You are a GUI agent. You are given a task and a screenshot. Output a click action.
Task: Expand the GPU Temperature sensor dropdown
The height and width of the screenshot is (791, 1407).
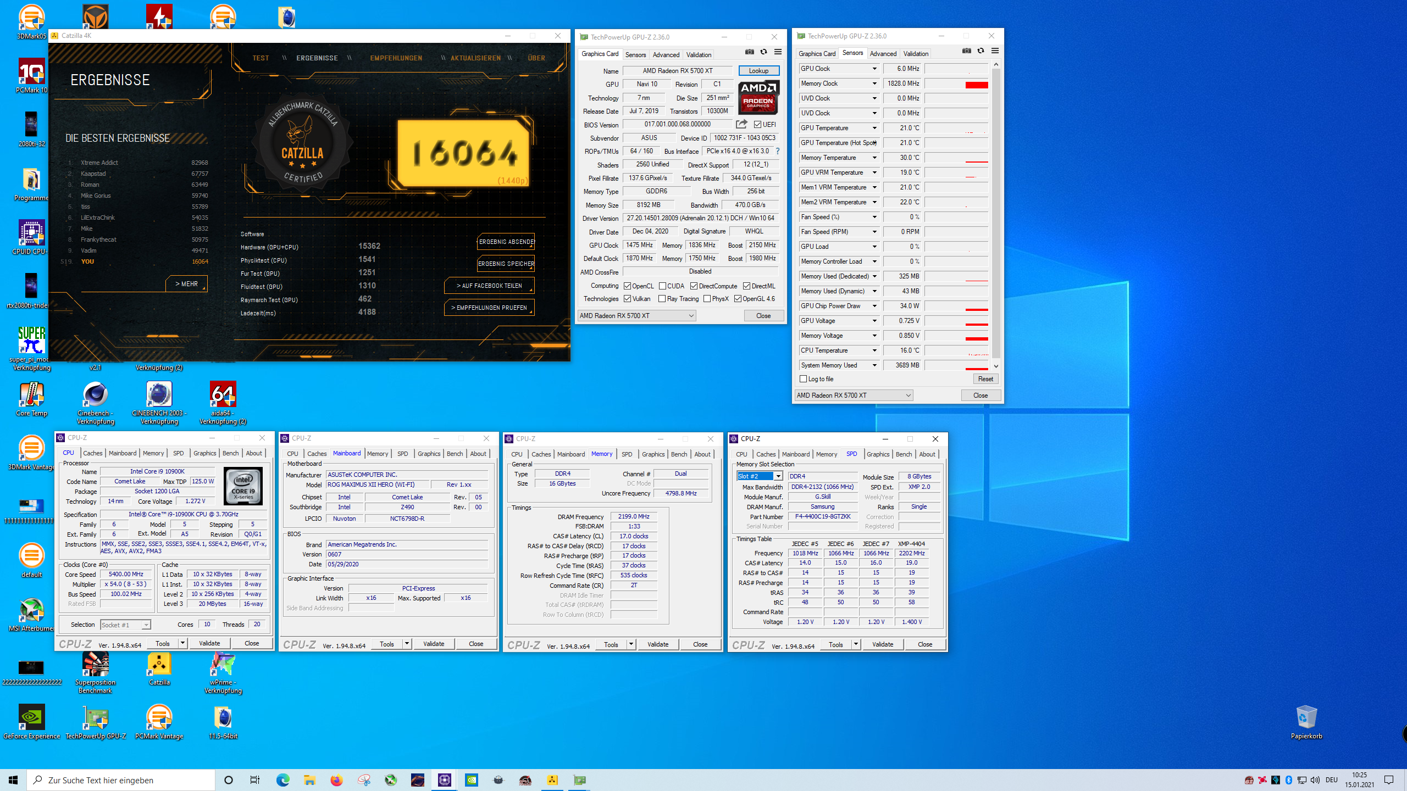click(x=874, y=128)
